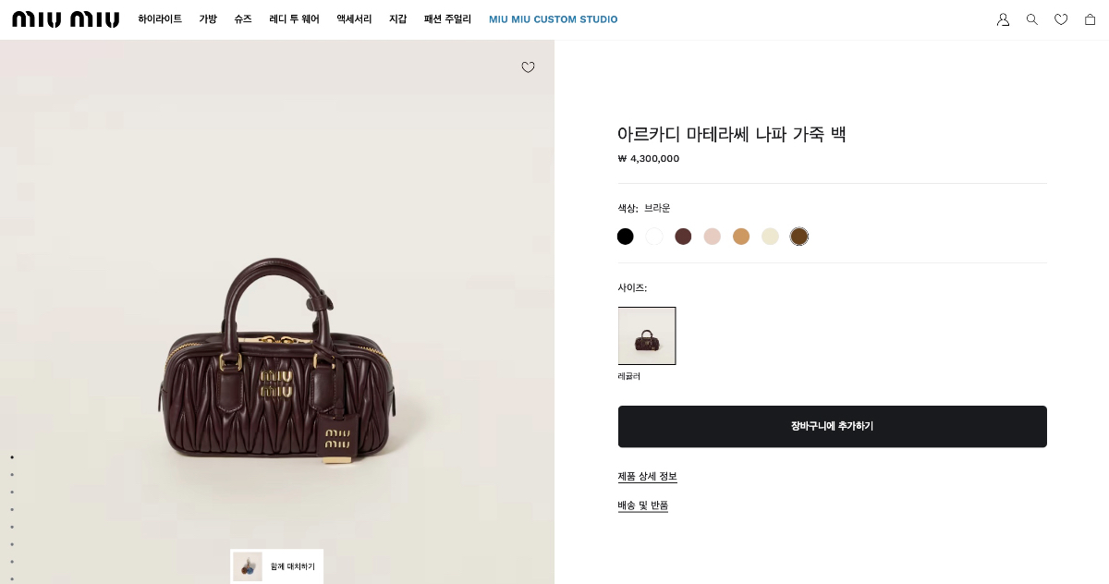Open the 슈즈 menu
Screen dimensions: 1109x584
pos(243,19)
